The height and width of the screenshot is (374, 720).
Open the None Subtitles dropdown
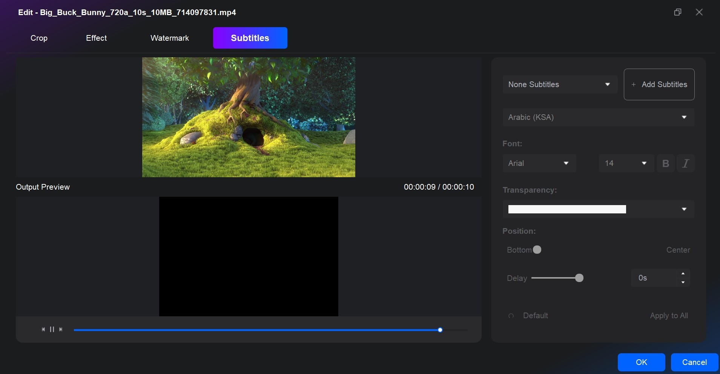(559, 84)
